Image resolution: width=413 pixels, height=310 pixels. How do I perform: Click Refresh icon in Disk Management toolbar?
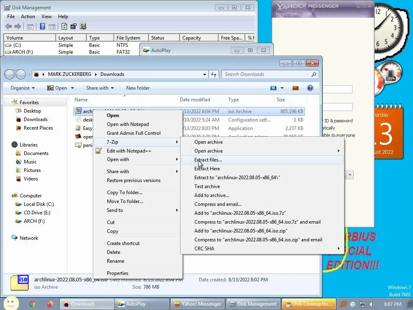tap(64, 26)
